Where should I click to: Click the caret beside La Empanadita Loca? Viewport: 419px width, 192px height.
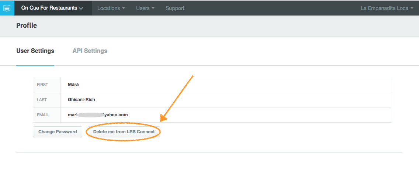point(412,8)
